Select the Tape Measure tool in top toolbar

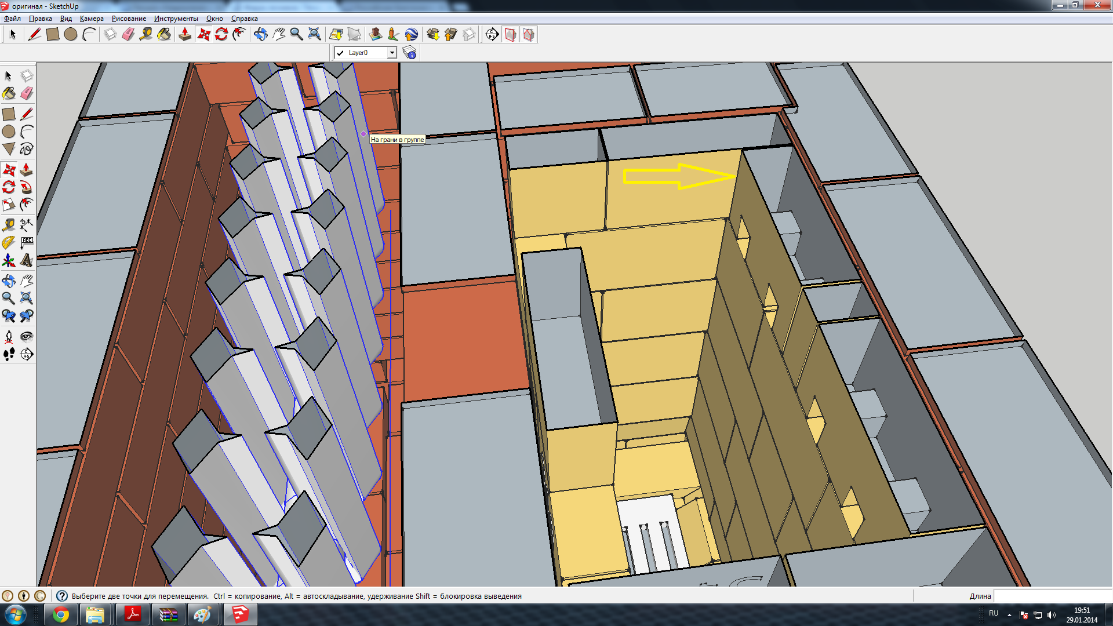pos(146,35)
